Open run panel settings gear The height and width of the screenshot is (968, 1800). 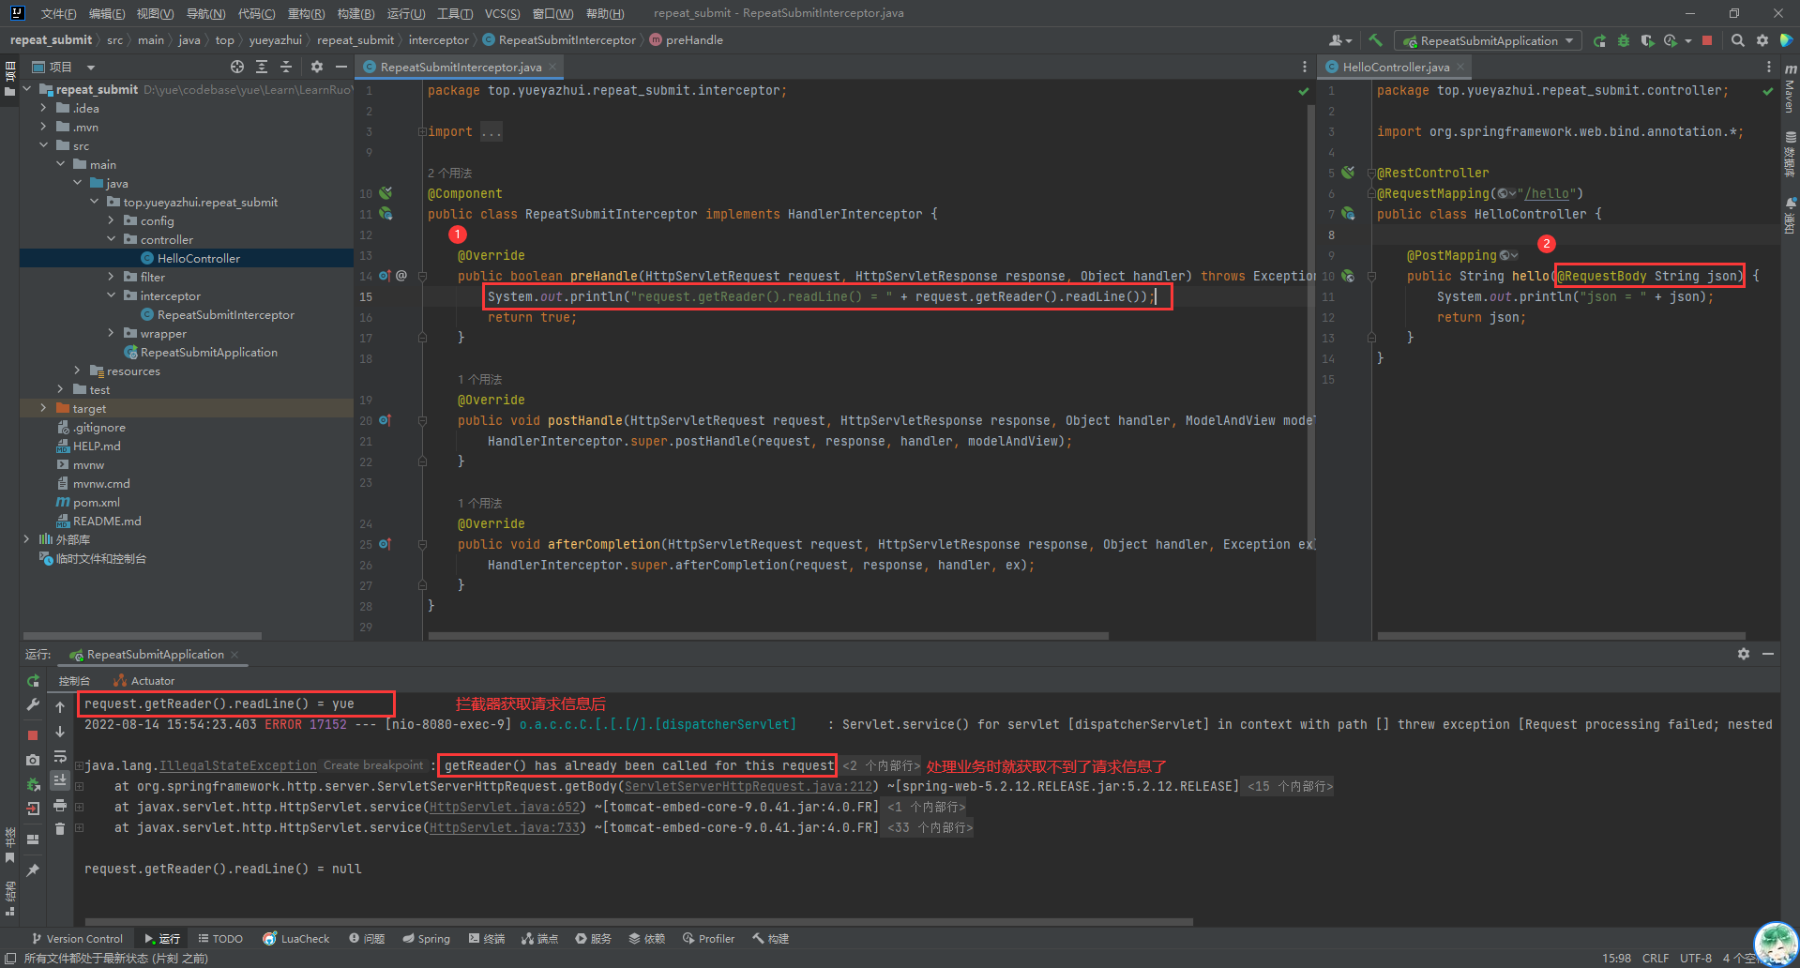pos(1744,654)
